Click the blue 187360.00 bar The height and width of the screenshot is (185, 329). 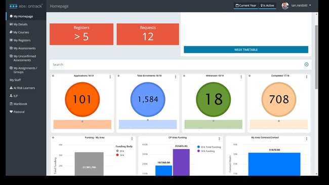(163, 170)
